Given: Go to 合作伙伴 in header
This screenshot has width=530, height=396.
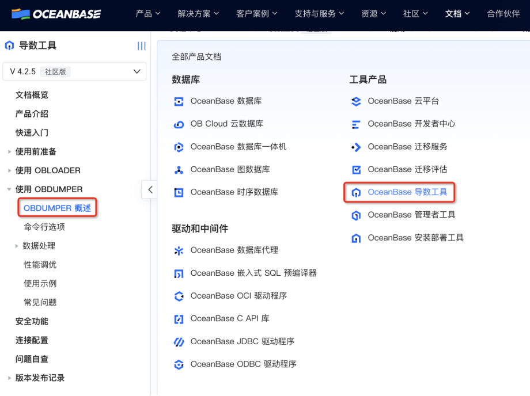Looking at the screenshot, I should pos(503,14).
